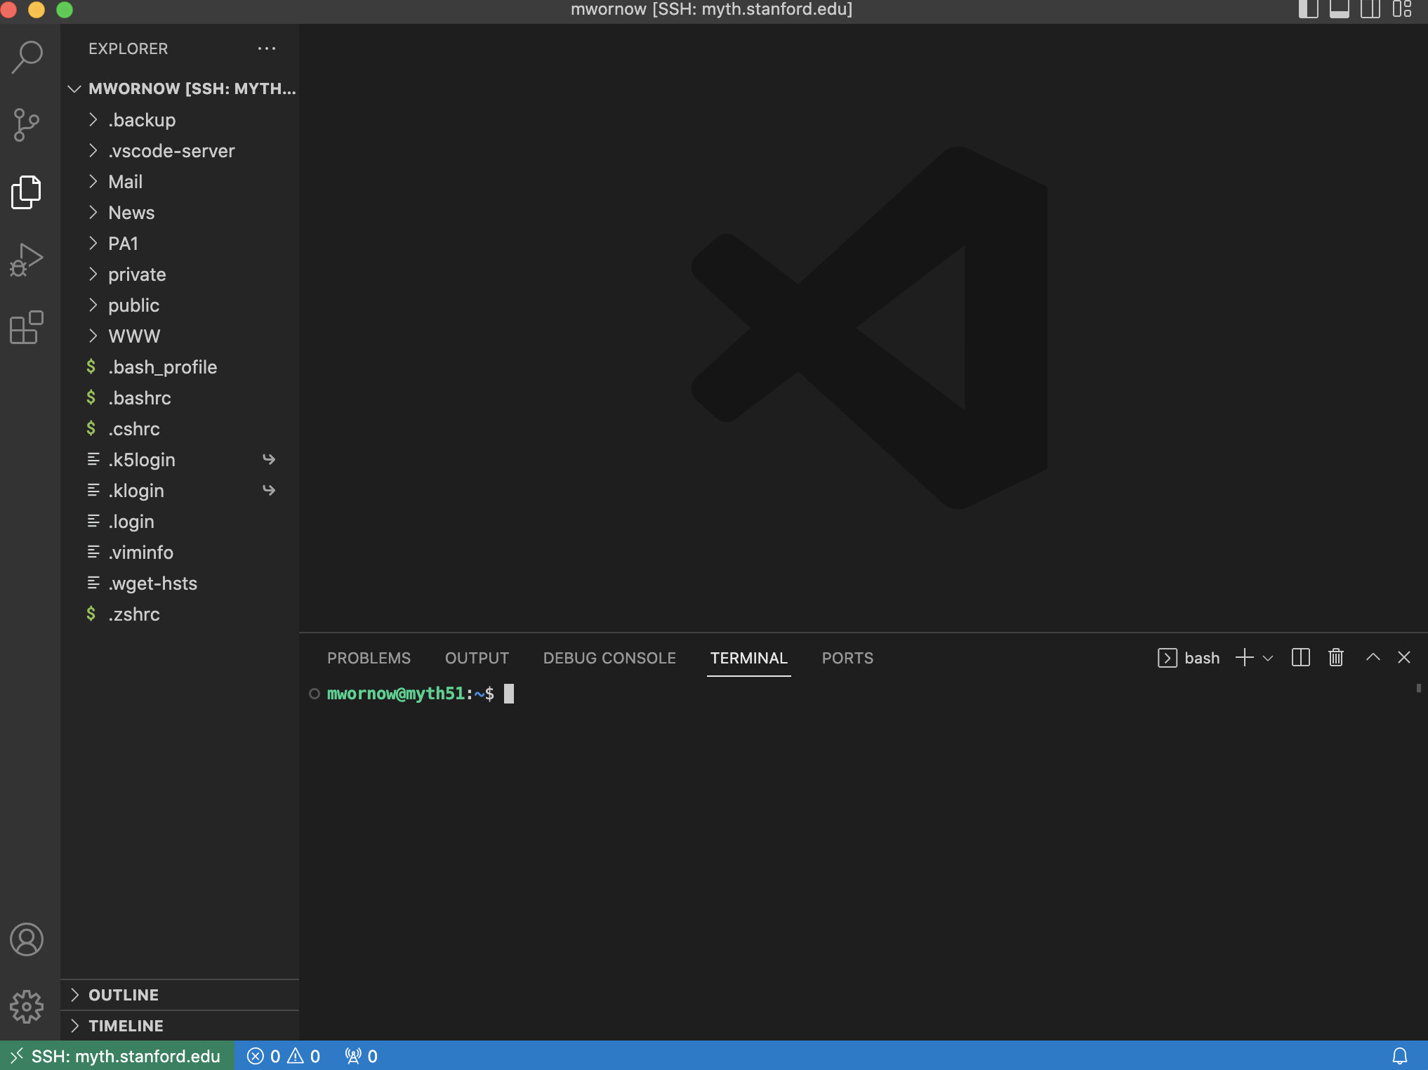Screen dimensions: 1428x1070
Task: Open the Accounts menu icon
Action: pyautogui.click(x=27, y=939)
